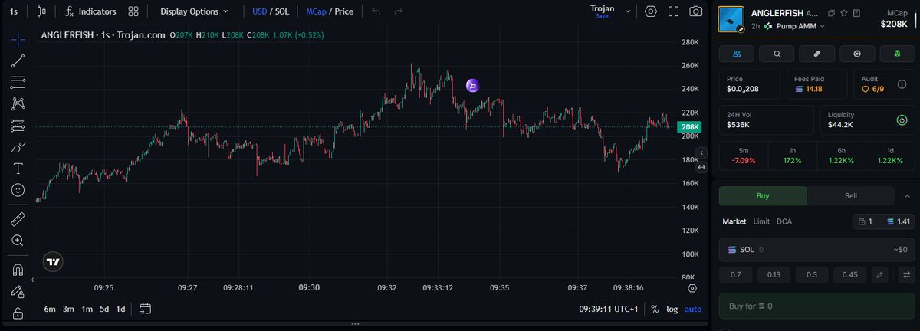Screen dimensions: 920x331
Task: Choose the 0.13 SOL preset amount
Action: click(x=774, y=274)
